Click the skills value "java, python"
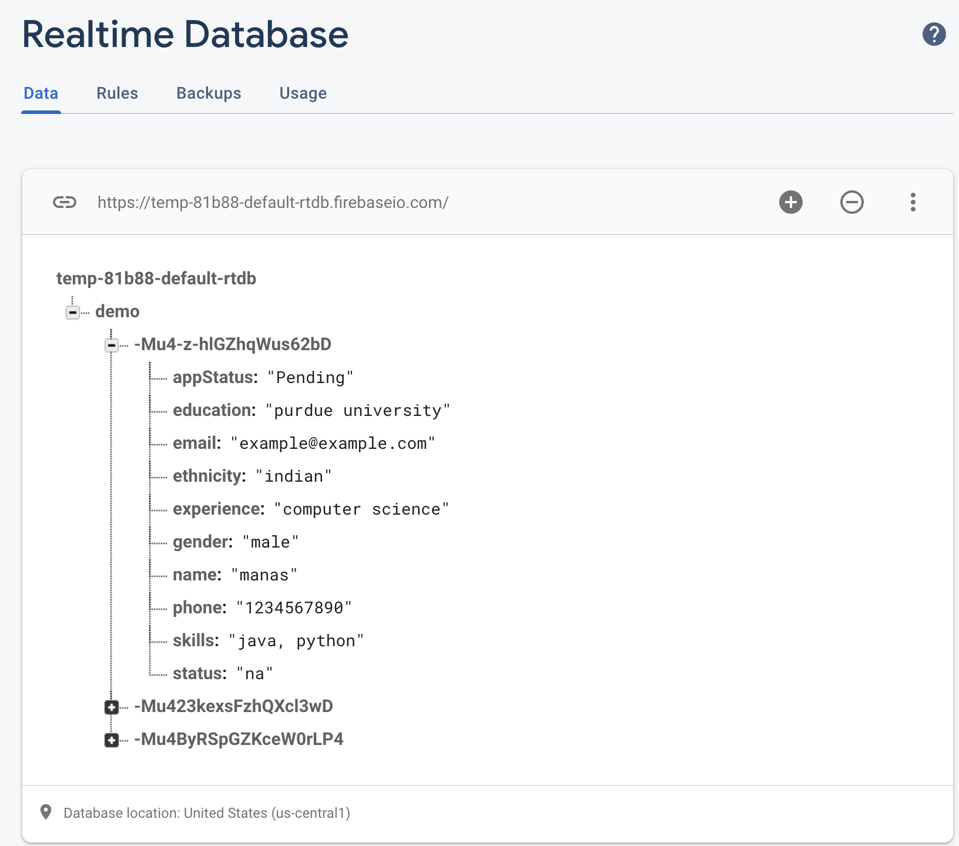This screenshot has height=846, width=959. (x=296, y=641)
